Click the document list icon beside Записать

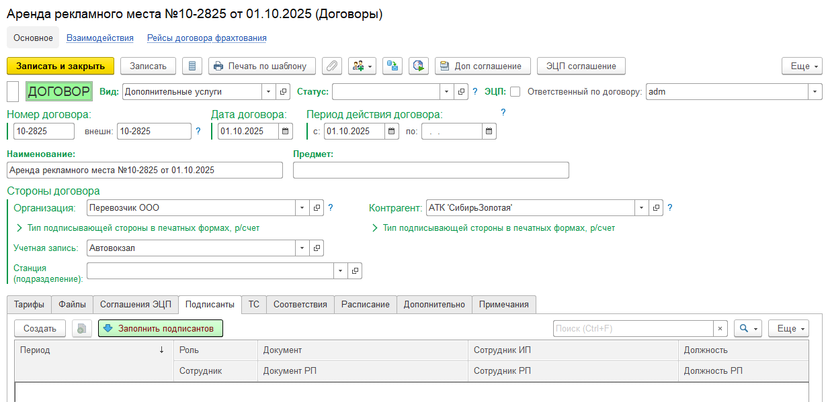click(193, 66)
